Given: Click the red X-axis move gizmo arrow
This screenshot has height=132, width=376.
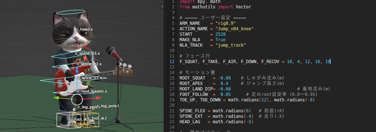Looking at the screenshot, I should click(99, 98).
